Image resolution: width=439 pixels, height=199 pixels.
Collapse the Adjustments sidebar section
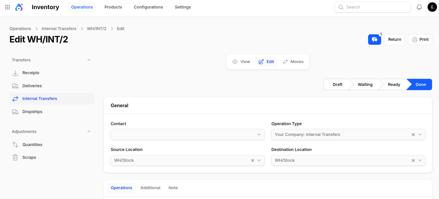pos(89,132)
